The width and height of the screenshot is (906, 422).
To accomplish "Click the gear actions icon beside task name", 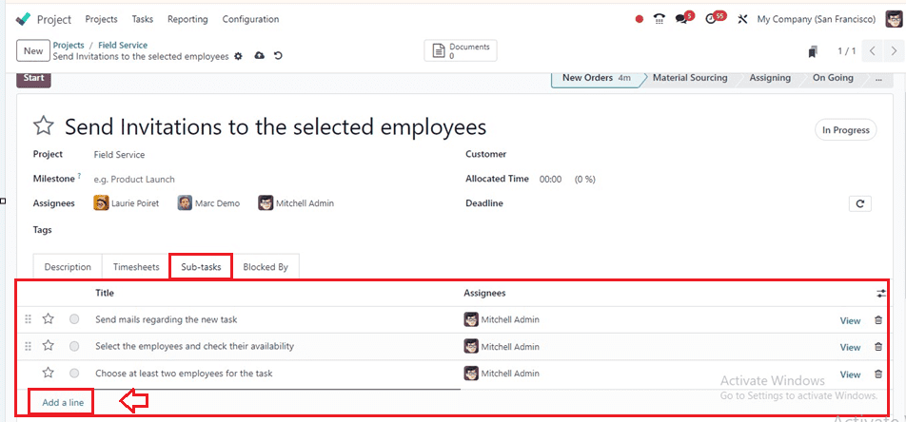I will [x=238, y=56].
